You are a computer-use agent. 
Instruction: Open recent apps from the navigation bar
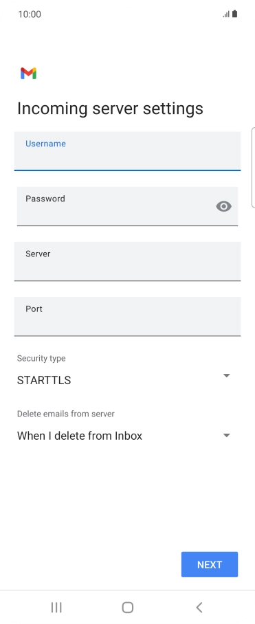[x=56, y=608]
